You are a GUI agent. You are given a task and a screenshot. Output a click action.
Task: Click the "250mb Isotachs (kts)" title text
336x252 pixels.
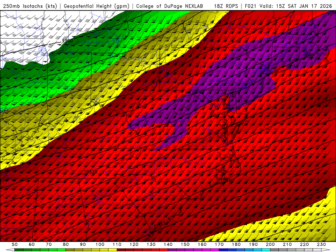[30, 6]
